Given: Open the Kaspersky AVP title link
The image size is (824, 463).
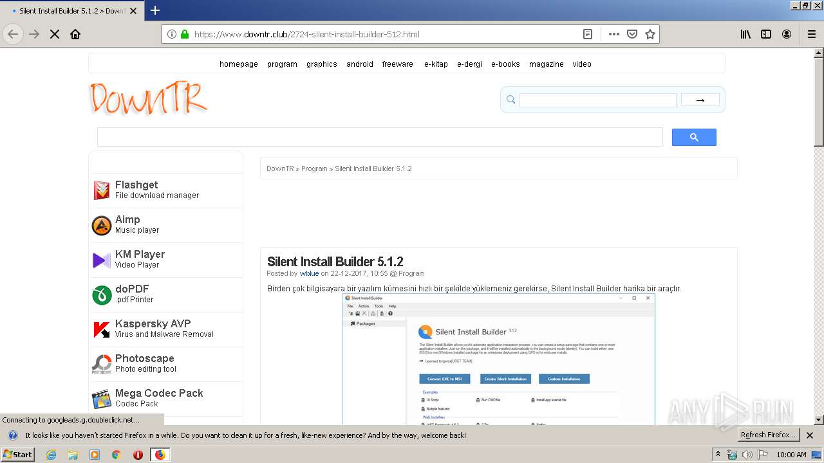Looking at the screenshot, I should pyautogui.click(x=153, y=323).
